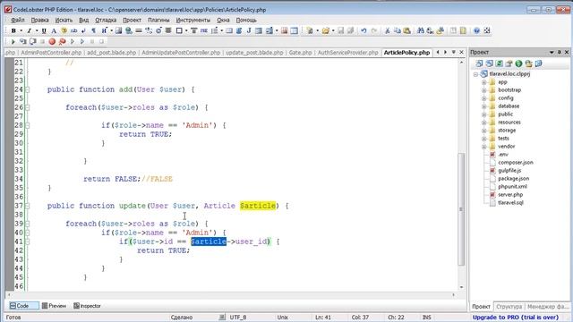Cut the selection with the scissors icon
573x322 pixels.
pos(387,31)
